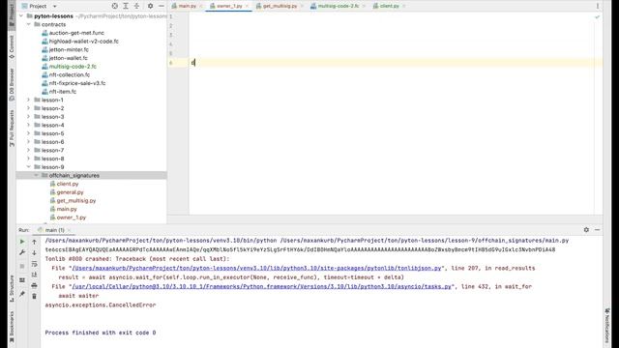
Task: Expand the lesson-7 folder
Action: (x=29, y=151)
